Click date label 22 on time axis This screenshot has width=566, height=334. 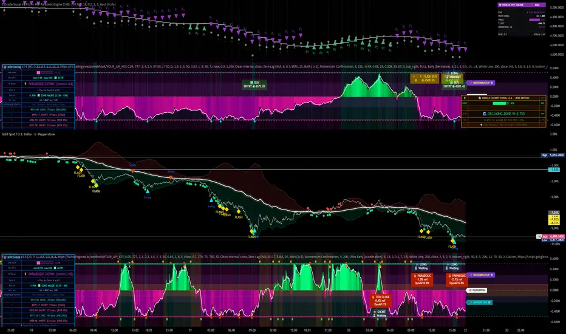pyautogui.click(x=465, y=330)
